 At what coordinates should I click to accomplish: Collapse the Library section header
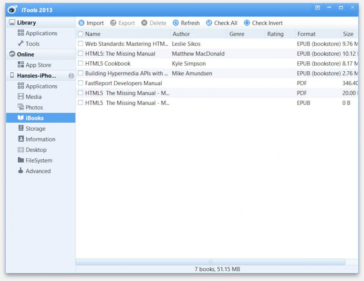click(26, 22)
